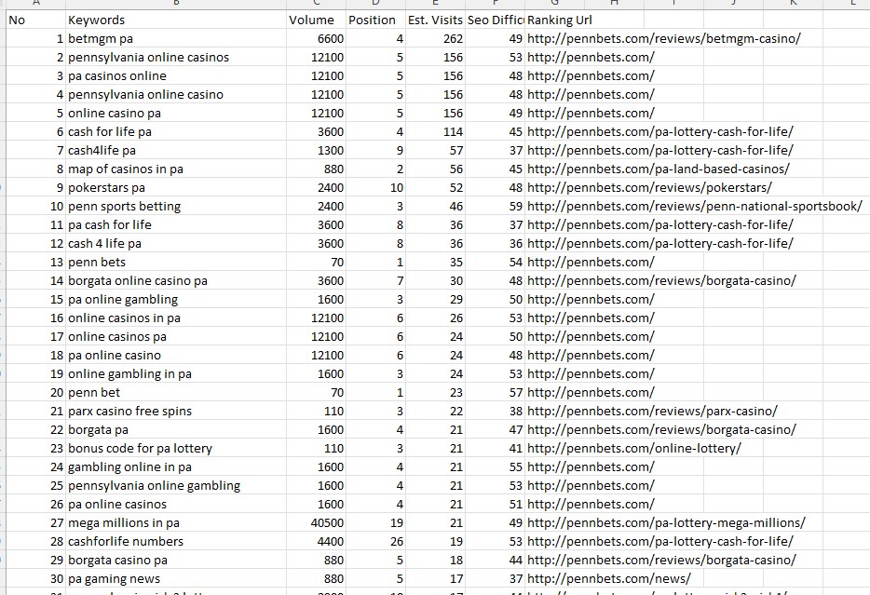This screenshot has width=870, height=595.
Task: Click the 'betmgm pa' keyword cell
Action: (176, 39)
